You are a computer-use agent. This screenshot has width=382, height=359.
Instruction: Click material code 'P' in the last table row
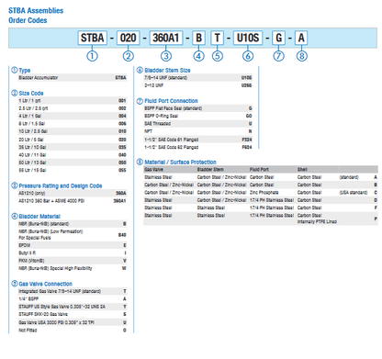[x=376, y=219]
